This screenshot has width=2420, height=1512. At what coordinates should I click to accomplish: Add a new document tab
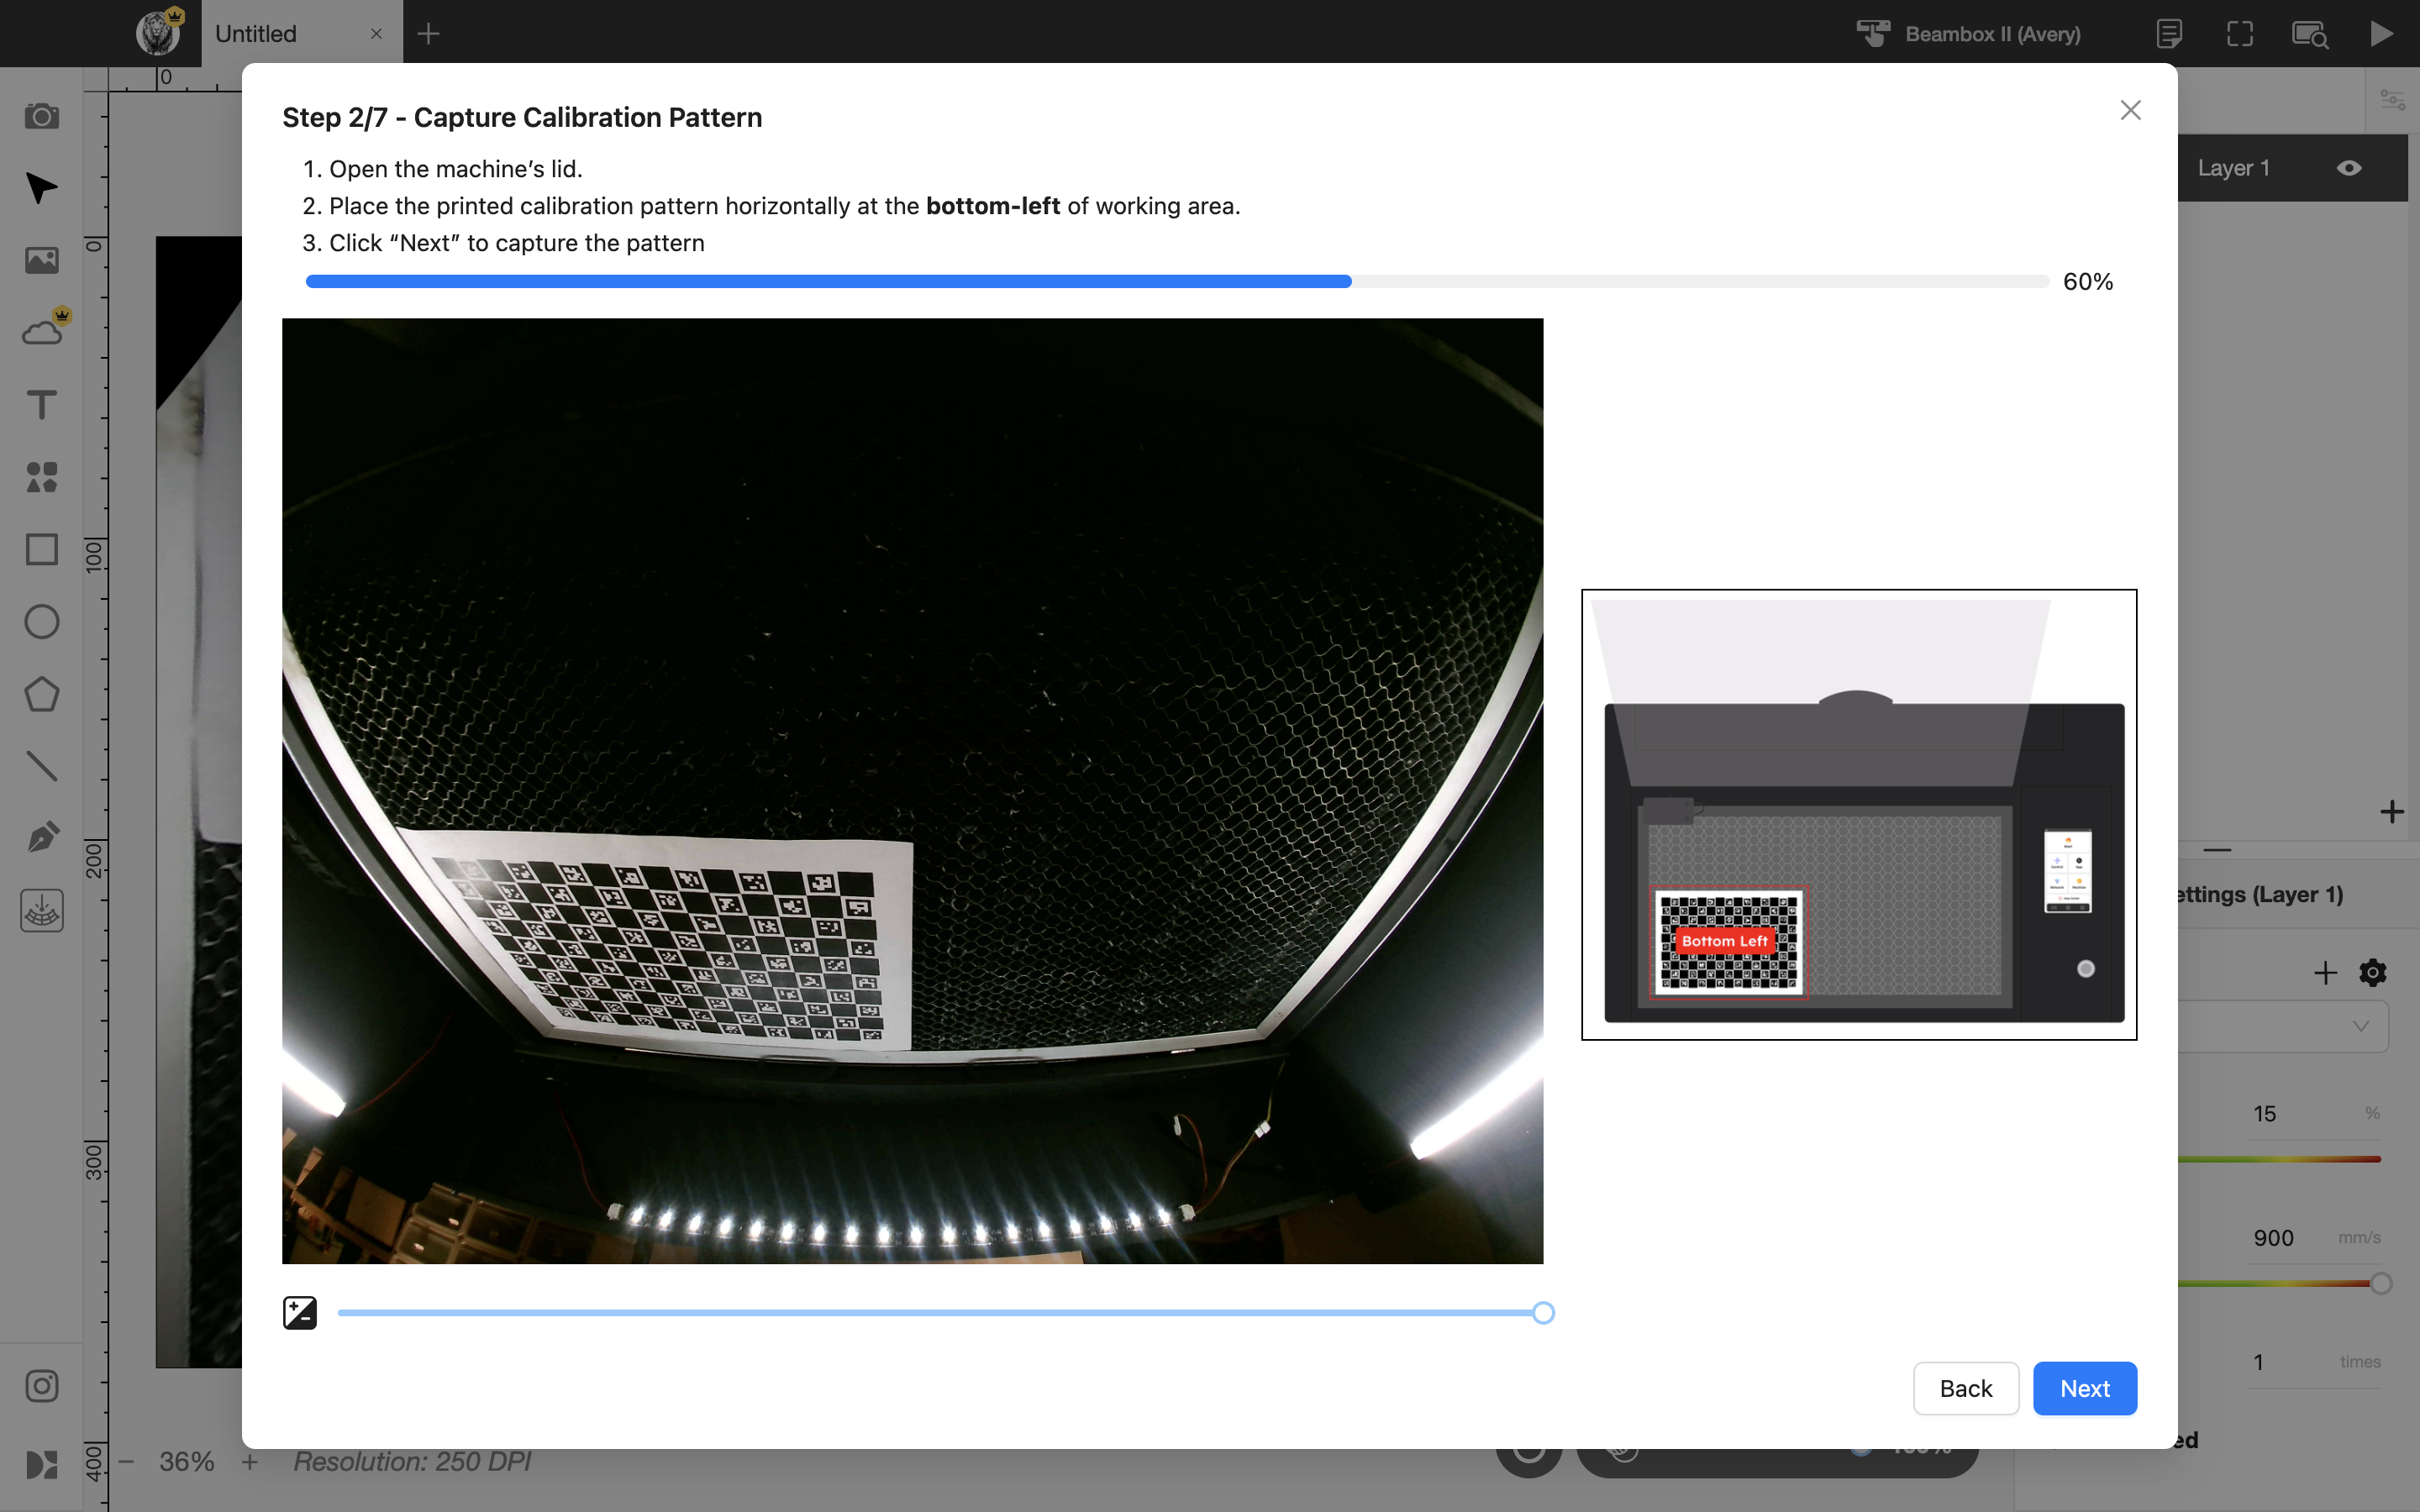[x=428, y=33]
